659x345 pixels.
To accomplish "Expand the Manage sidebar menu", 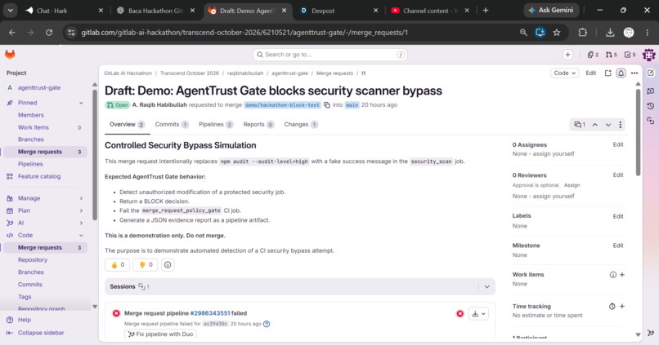I will (x=81, y=198).
